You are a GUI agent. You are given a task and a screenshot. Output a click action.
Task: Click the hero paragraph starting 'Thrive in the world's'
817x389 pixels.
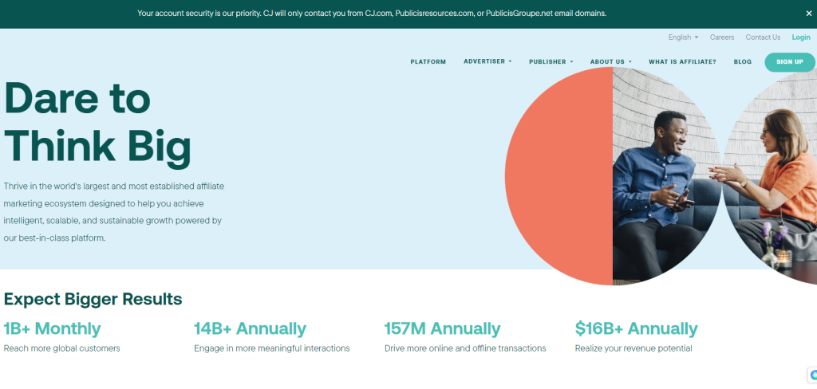coord(113,212)
